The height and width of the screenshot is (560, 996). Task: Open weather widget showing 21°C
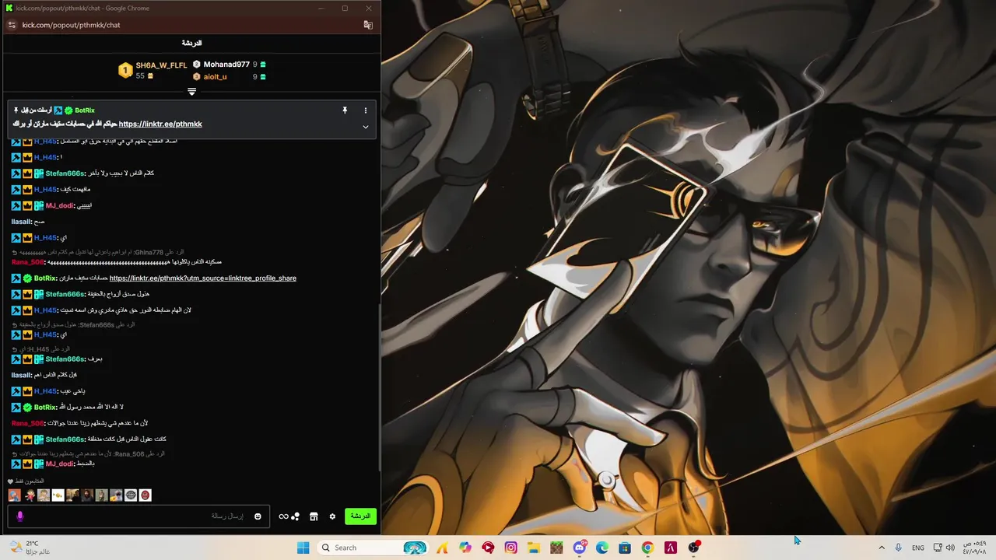pyautogui.click(x=29, y=548)
